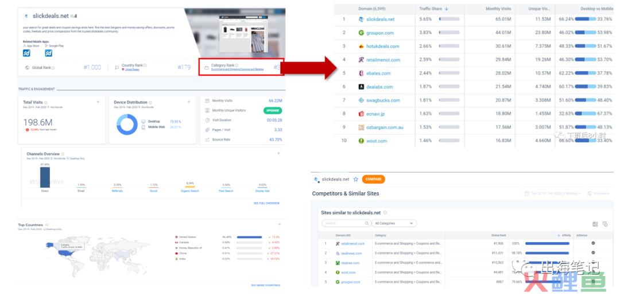Click the Channels Overview info icon
The width and height of the screenshot is (620, 295).
(x=63, y=154)
